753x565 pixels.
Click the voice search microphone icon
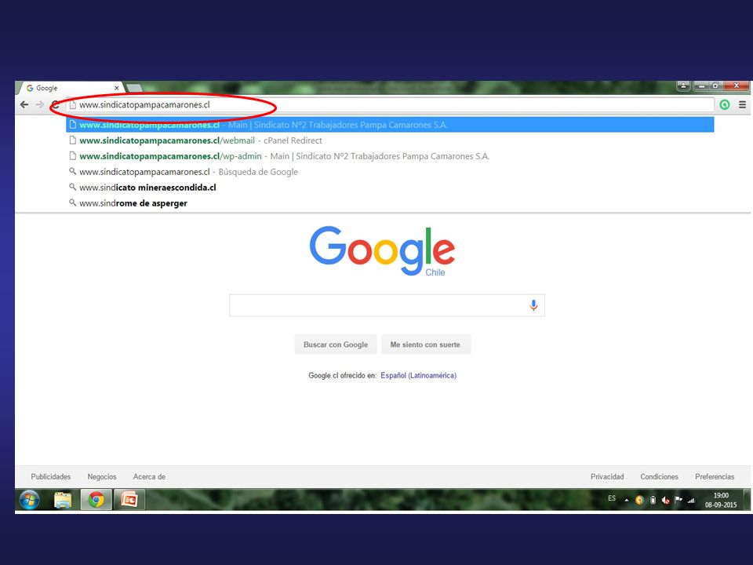coord(533,305)
